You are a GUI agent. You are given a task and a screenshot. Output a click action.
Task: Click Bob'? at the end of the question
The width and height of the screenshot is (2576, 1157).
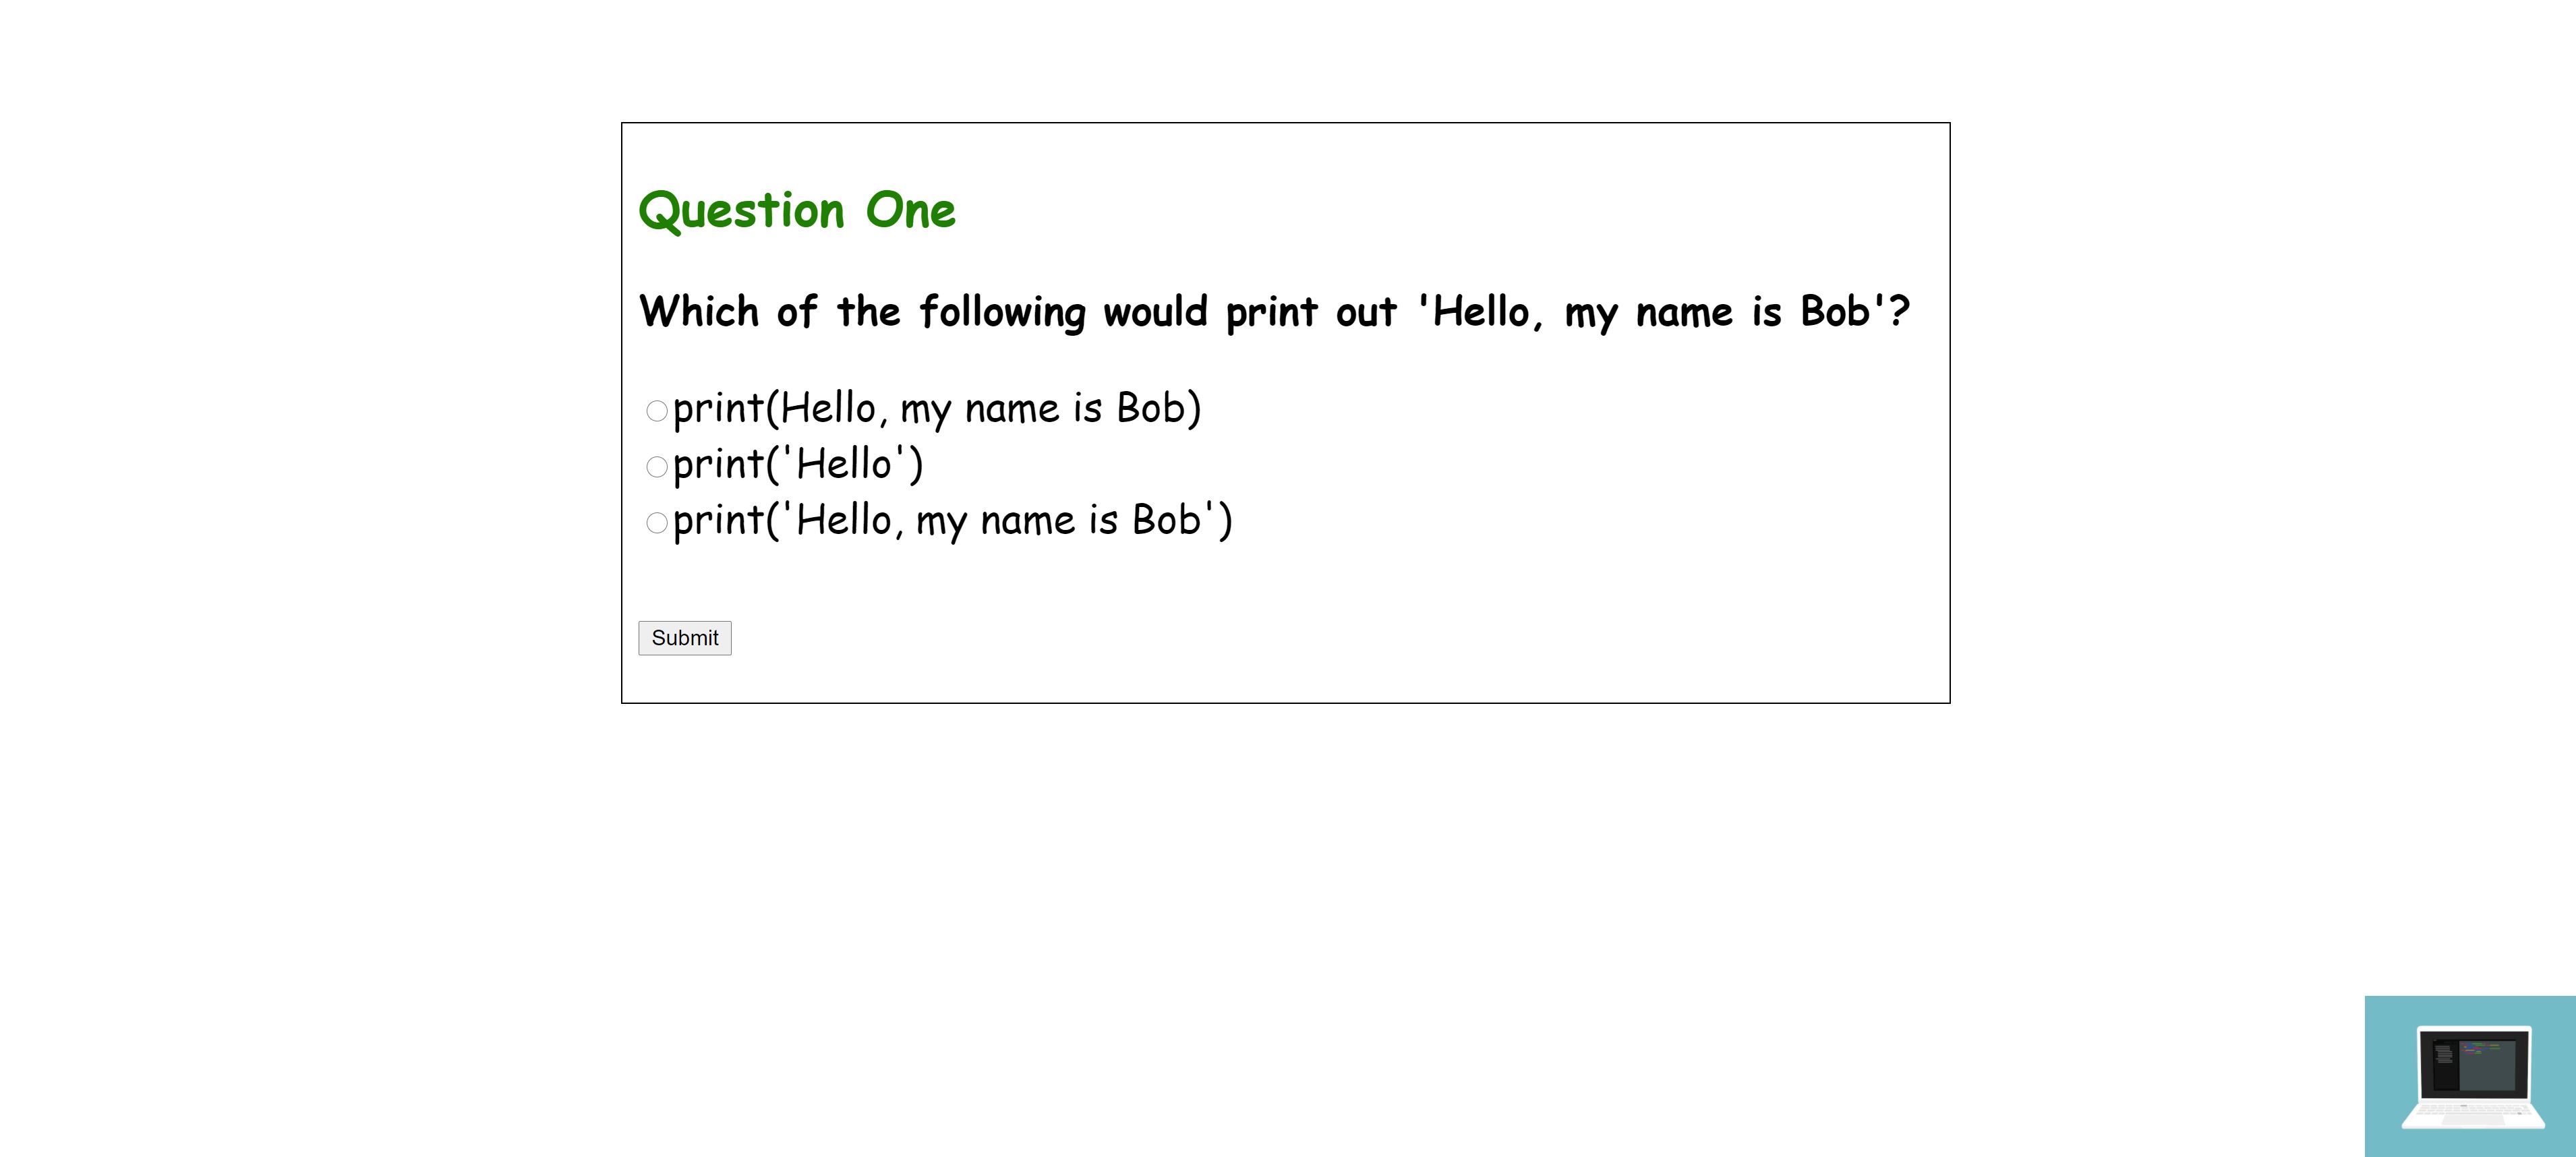pyautogui.click(x=1854, y=312)
